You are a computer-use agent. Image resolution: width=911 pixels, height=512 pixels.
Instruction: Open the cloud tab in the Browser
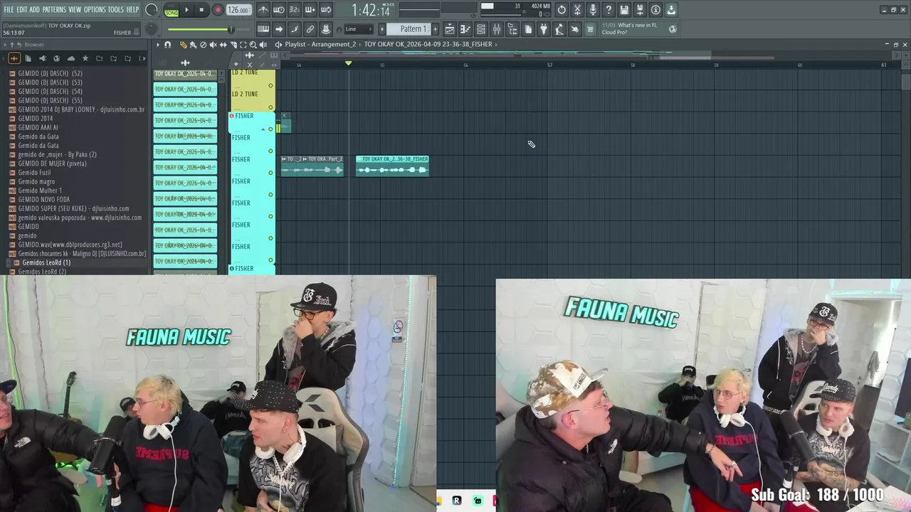tap(71, 58)
